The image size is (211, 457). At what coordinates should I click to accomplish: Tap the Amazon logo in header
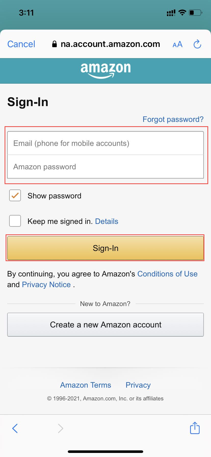click(106, 70)
